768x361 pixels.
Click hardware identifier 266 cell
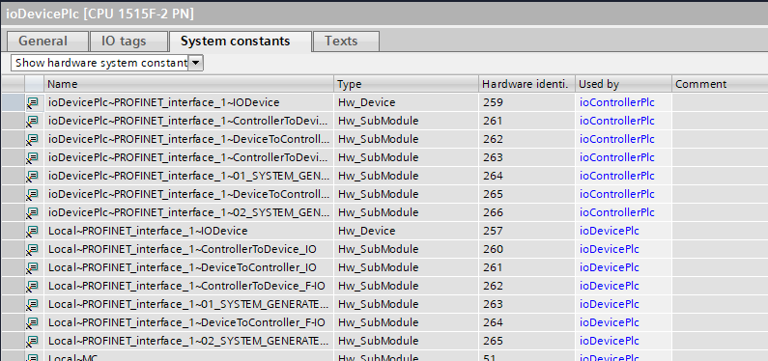[526, 212]
